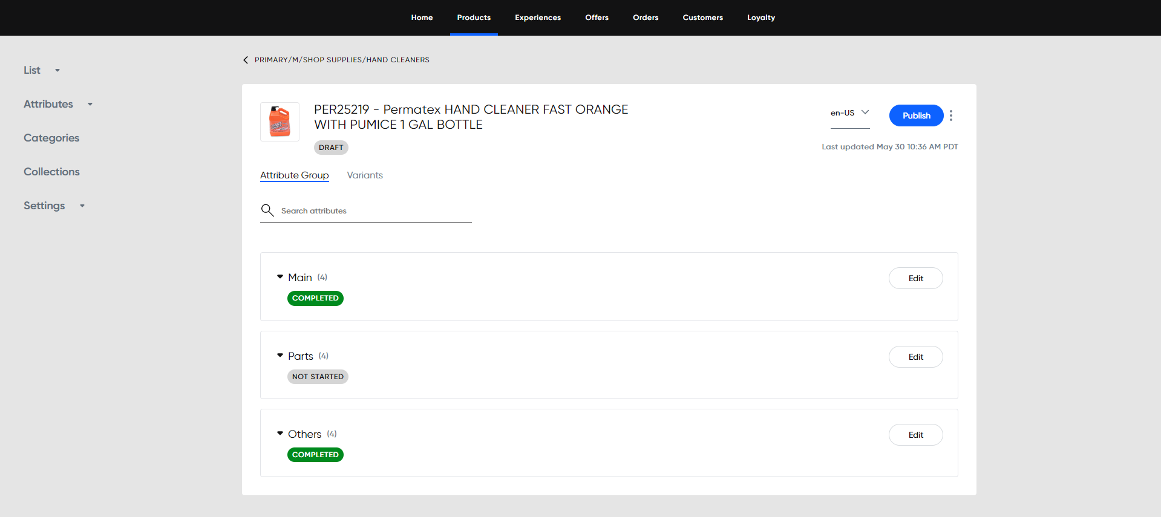This screenshot has width=1161, height=517.
Task: Open Attributes in the sidebar
Action: click(48, 104)
